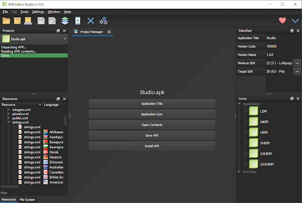Click the Optimize APK box icon
The width and height of the screenshot is (302, 203).
(17, 20)
